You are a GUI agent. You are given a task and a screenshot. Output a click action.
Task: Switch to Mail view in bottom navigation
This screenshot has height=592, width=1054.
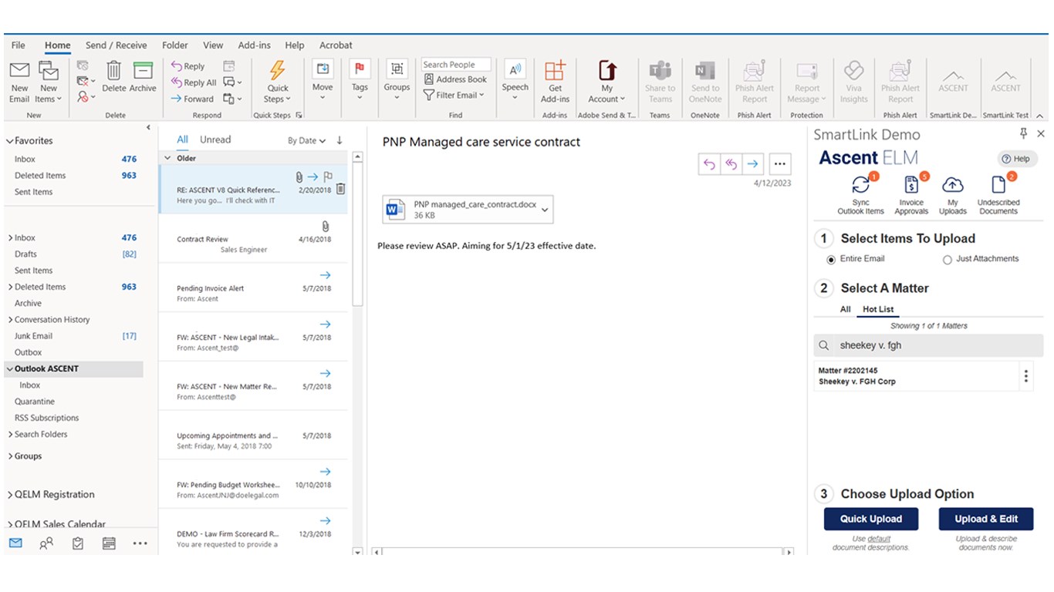click(x=15, y=543)
